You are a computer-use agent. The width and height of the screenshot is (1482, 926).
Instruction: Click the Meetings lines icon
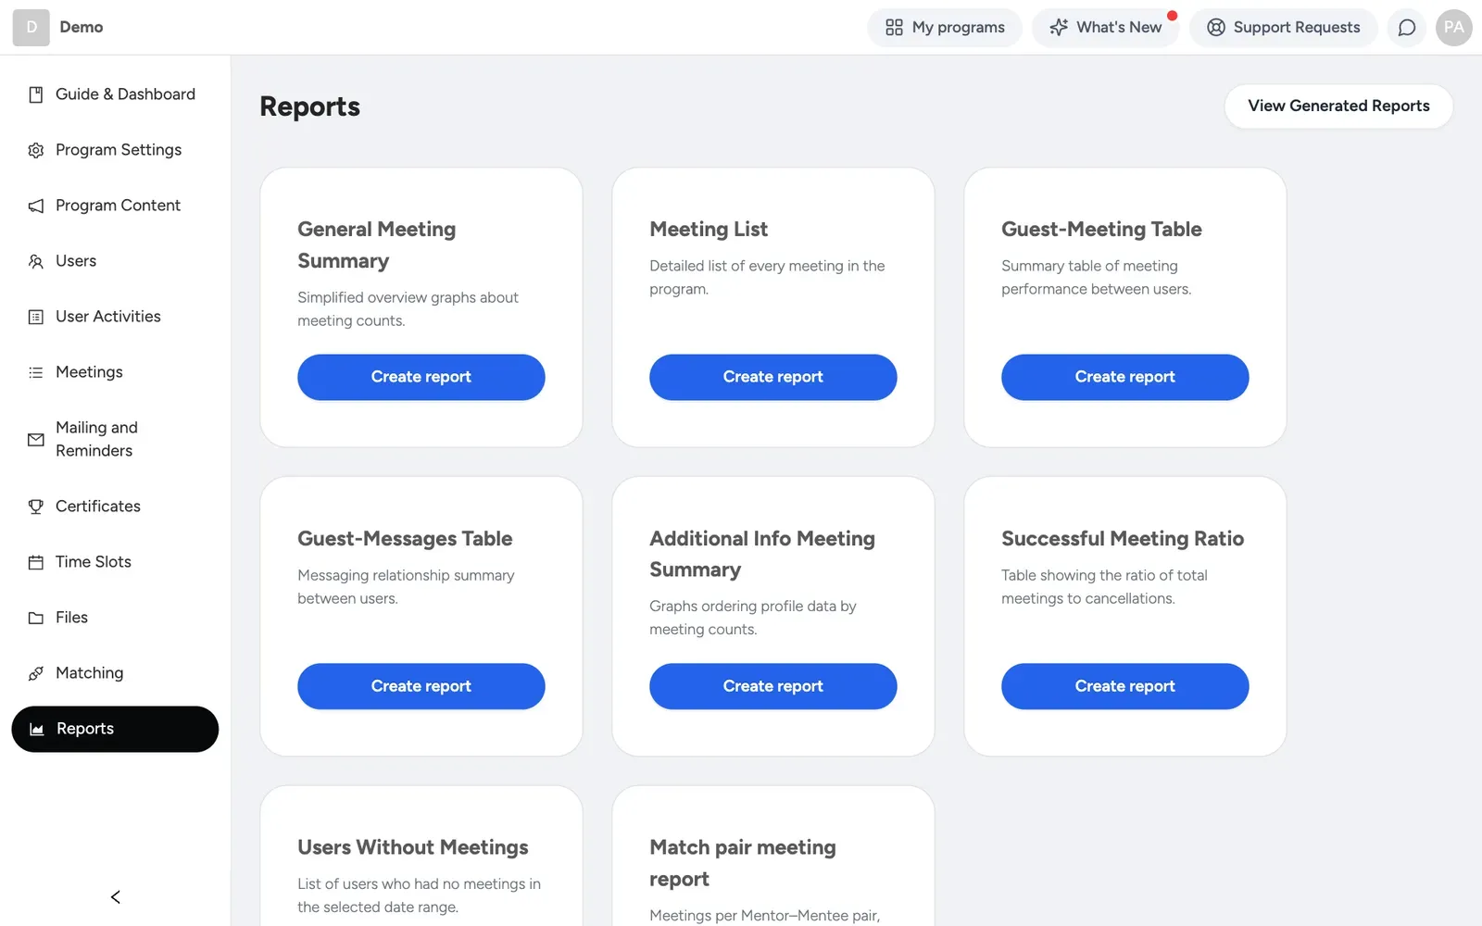tap(36, 372)
